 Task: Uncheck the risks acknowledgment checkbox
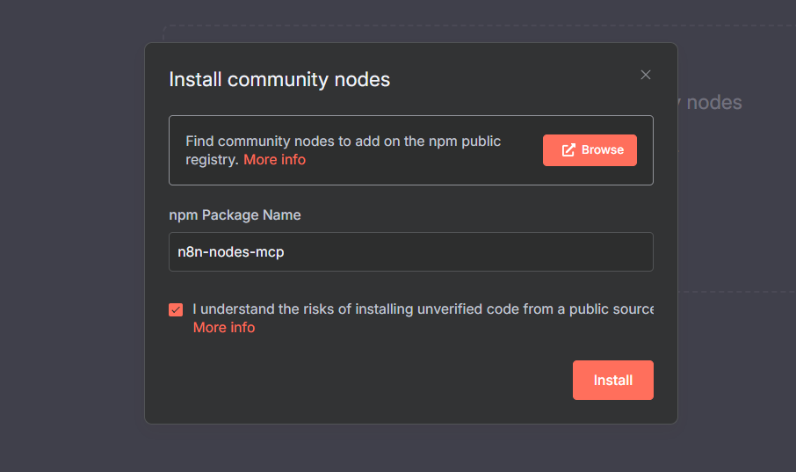click(176, 309)
